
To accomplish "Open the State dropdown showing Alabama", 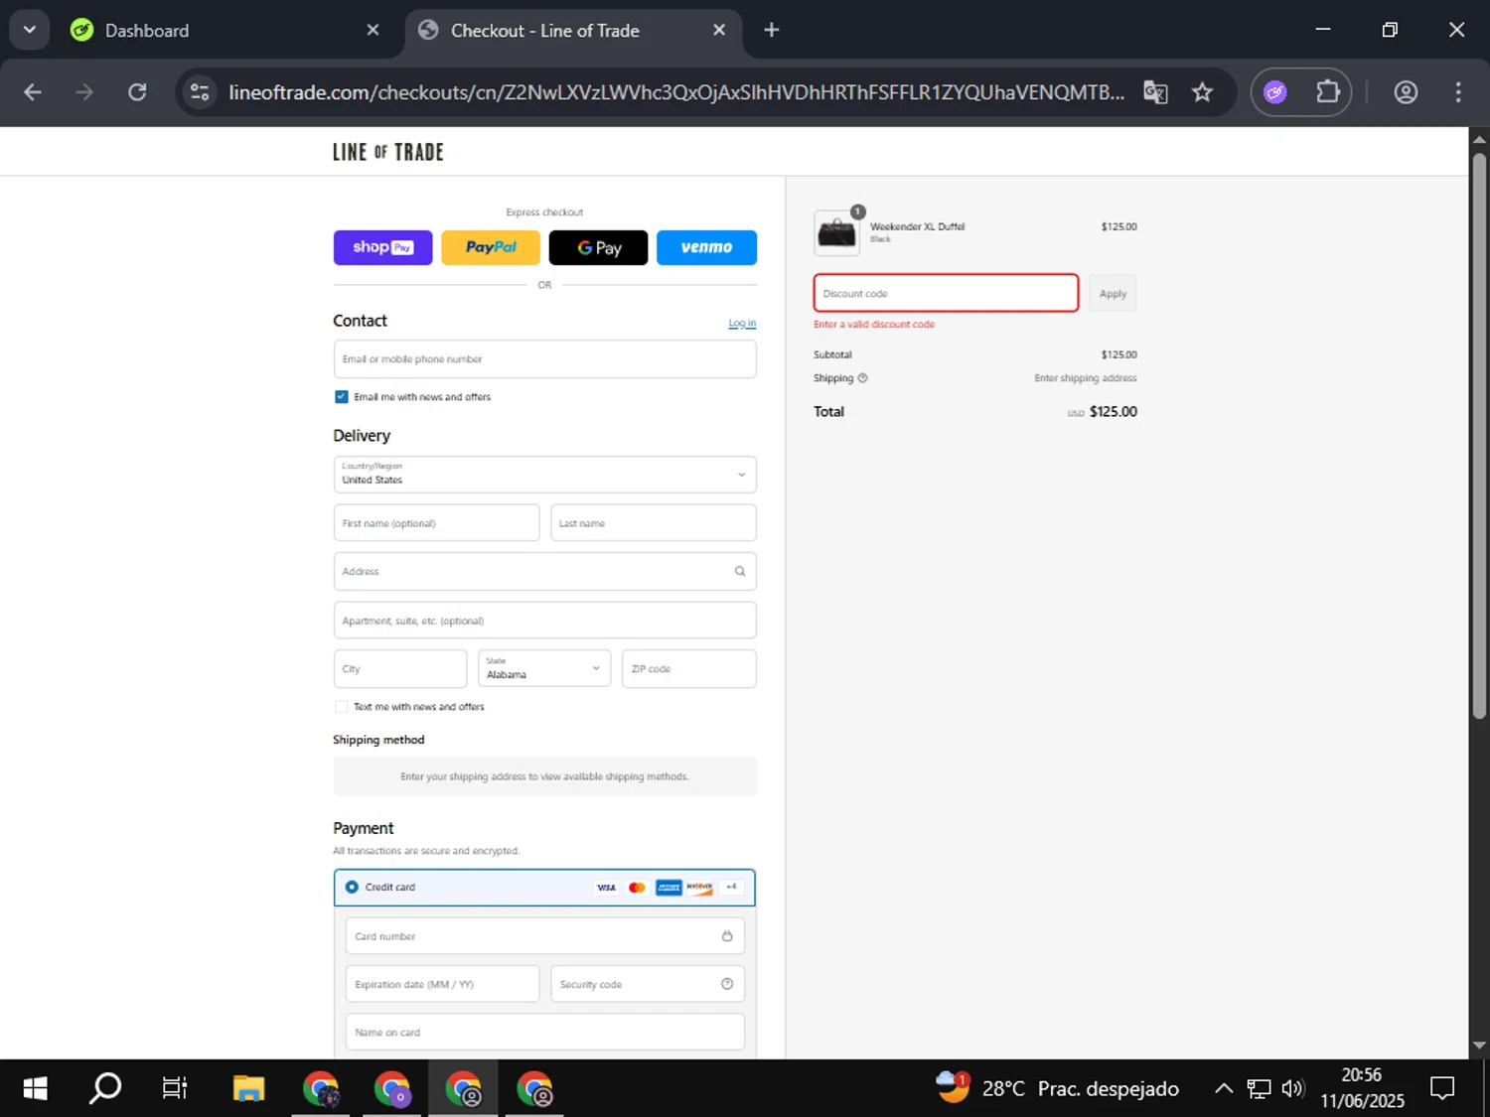I will coord(544,668).
